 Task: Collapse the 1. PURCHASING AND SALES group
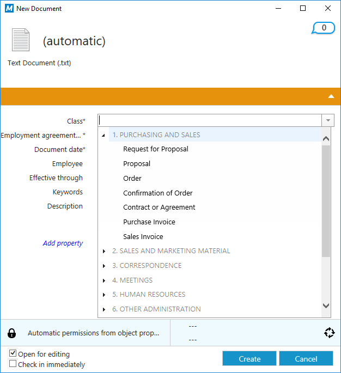point(103,135)
